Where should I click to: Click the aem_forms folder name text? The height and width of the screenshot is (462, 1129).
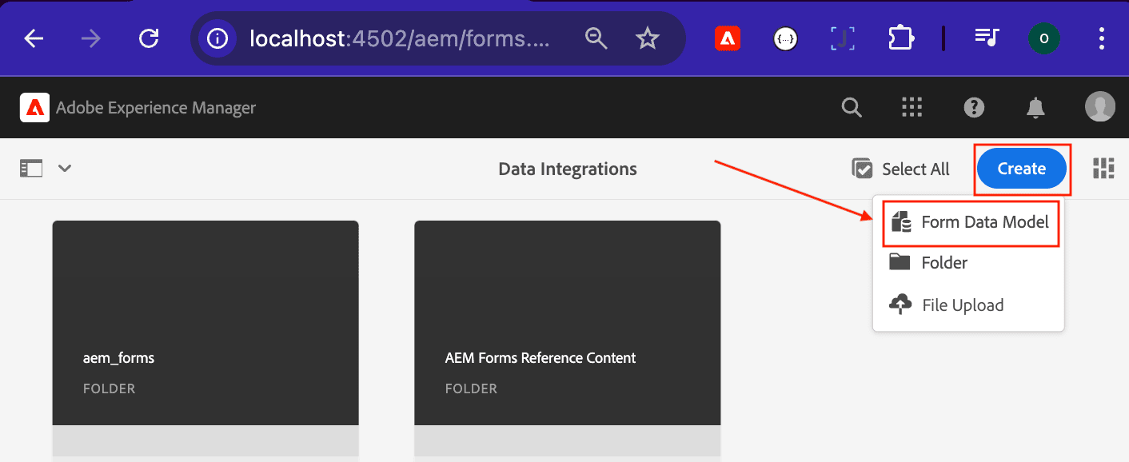118,357
